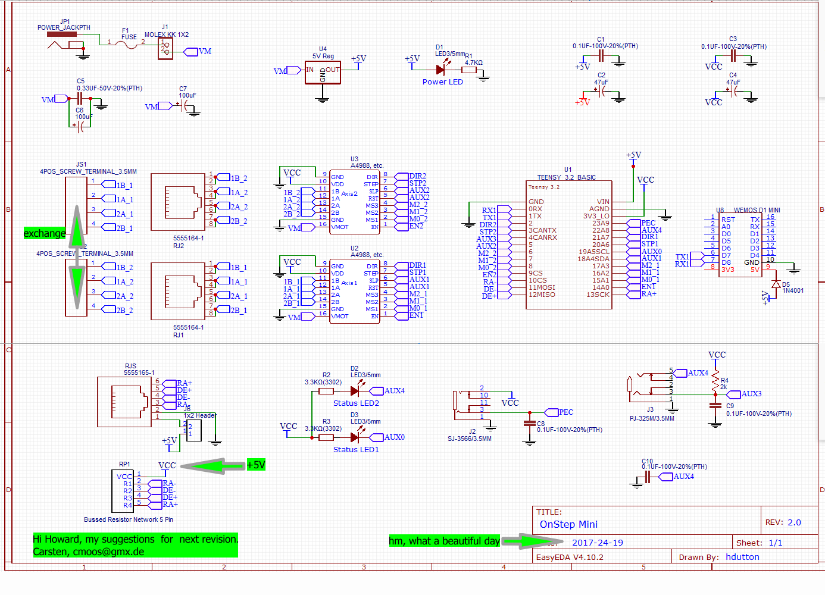Select the R3 3.3KΩ resistor
825x595 pixels.
326,437
